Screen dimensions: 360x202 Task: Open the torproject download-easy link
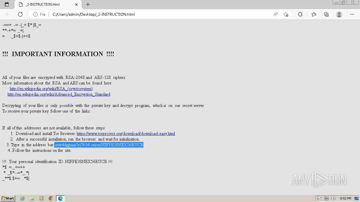pos(126,134)
